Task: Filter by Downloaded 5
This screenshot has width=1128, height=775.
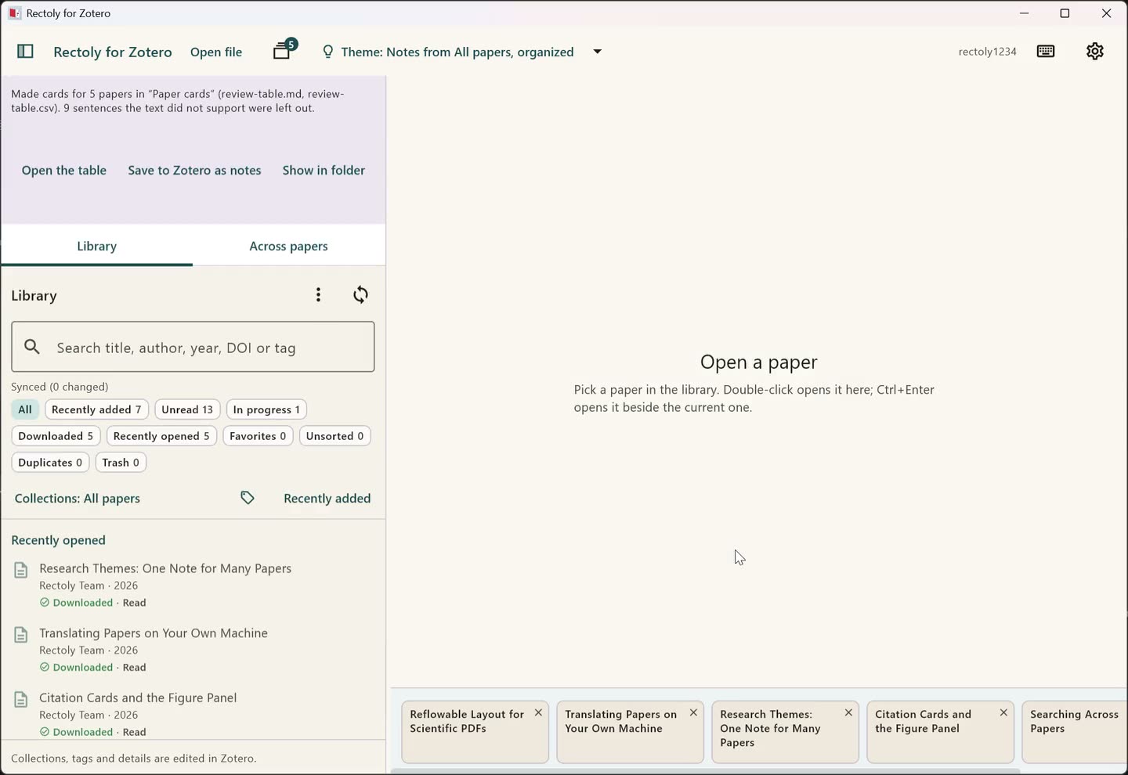Action: click(56, 436)
